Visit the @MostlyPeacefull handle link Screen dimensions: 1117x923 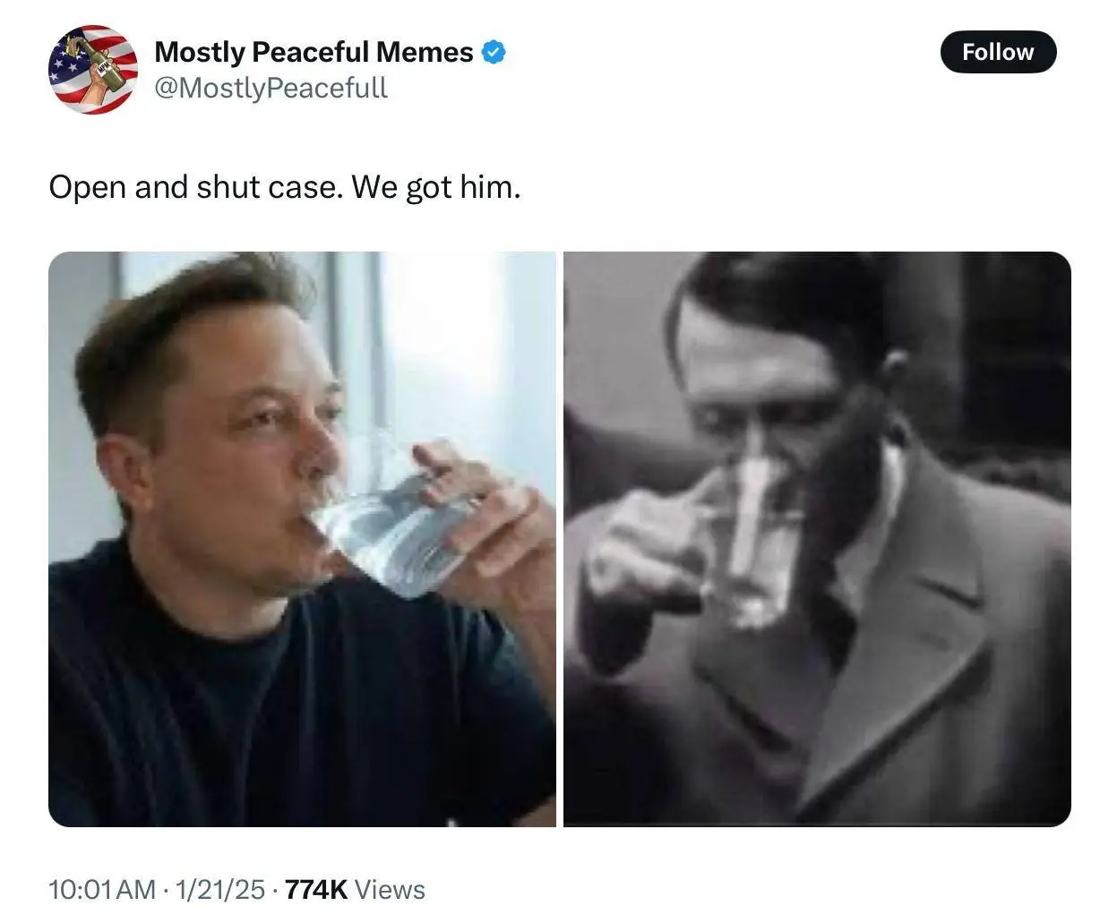(271, 88)
